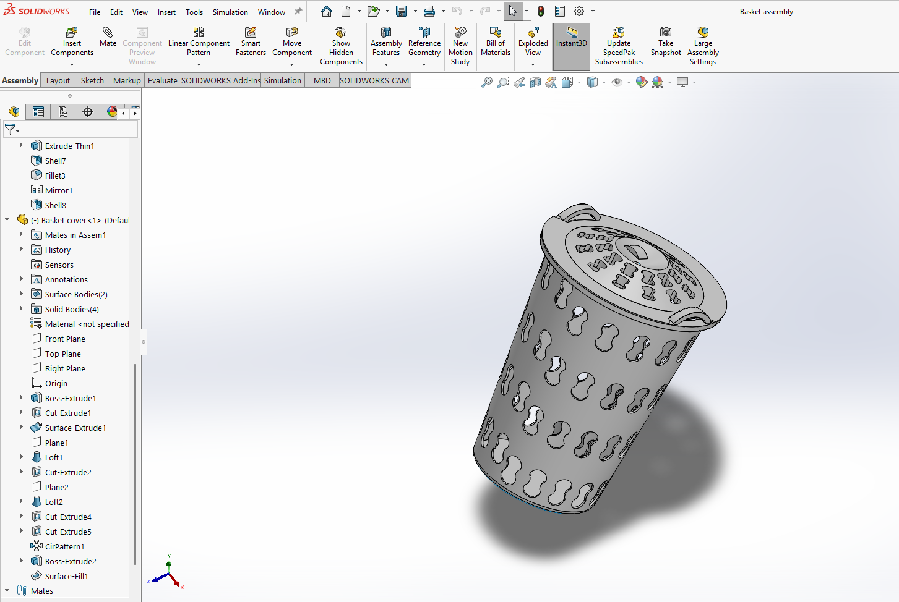Click Show Hidden Components
The image size is (899, 602).
coord(341,46)
